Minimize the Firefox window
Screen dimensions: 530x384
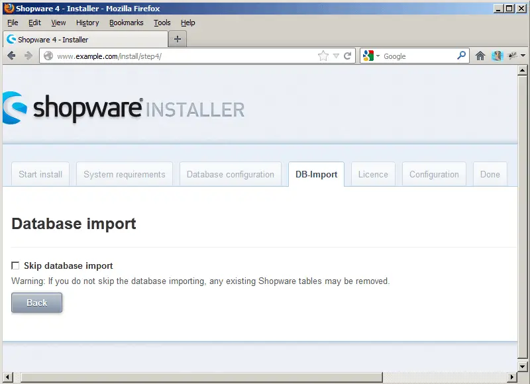498,9
